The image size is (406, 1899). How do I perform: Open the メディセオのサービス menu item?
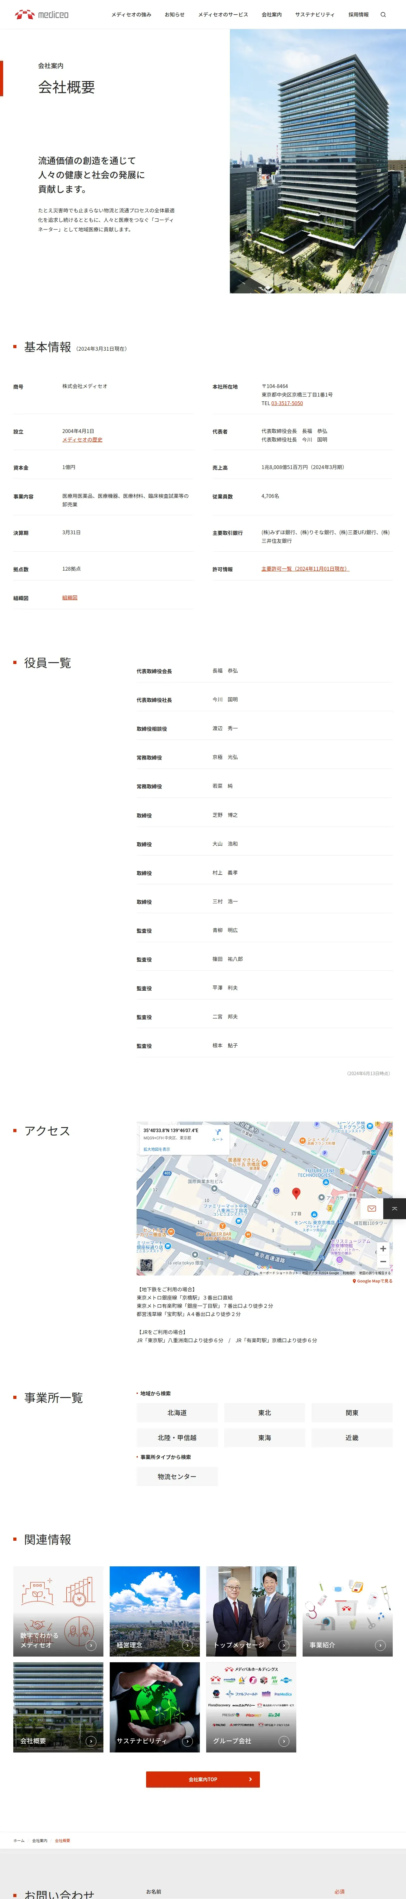223,15
